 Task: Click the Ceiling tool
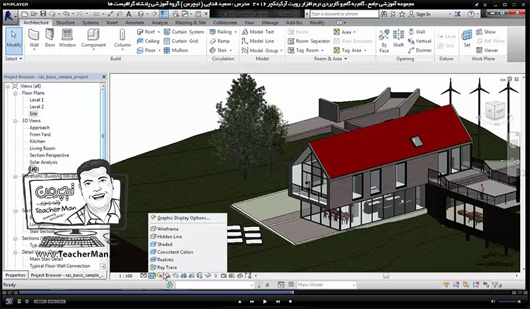click(148, 41)
